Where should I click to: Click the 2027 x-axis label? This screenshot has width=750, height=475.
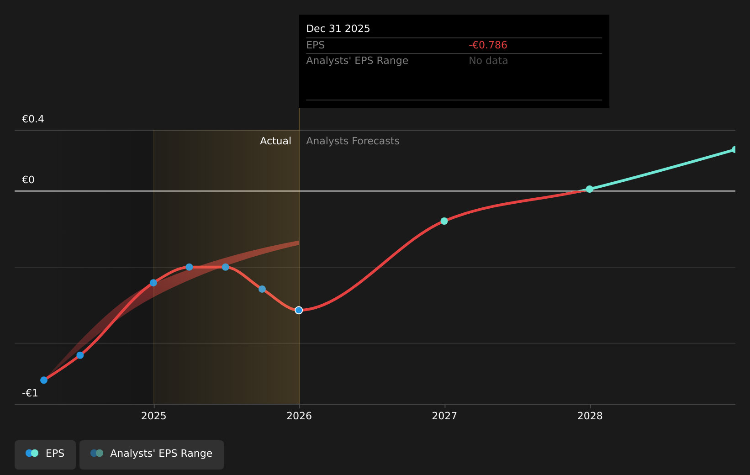[444, 416]
